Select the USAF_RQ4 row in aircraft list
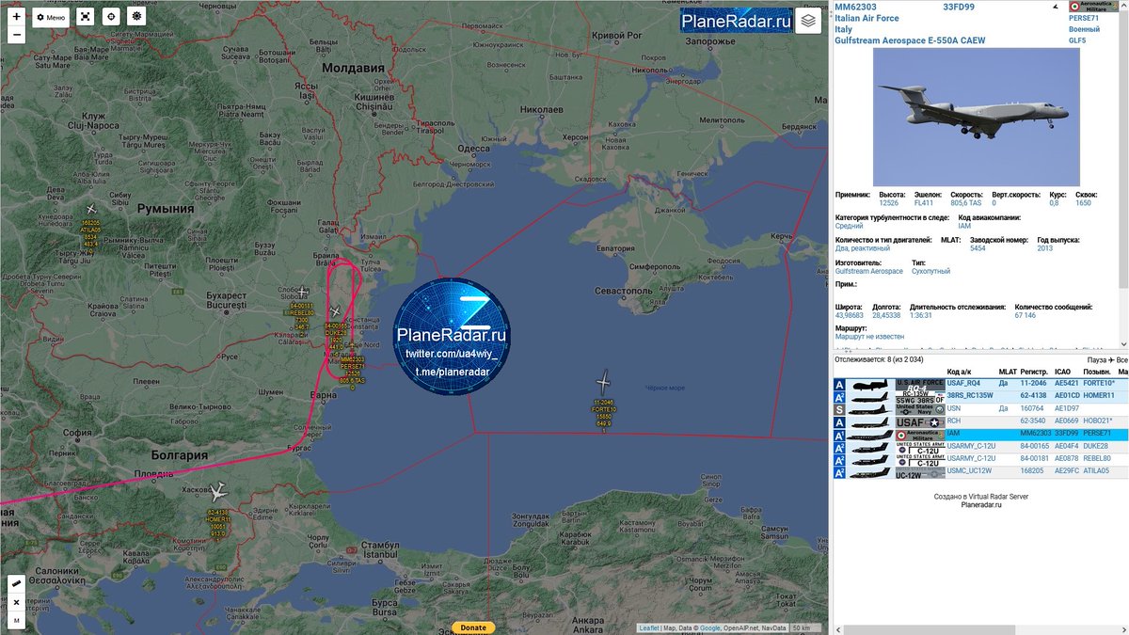Screen dimensions: 1129x635 click(x=981, y=384)
